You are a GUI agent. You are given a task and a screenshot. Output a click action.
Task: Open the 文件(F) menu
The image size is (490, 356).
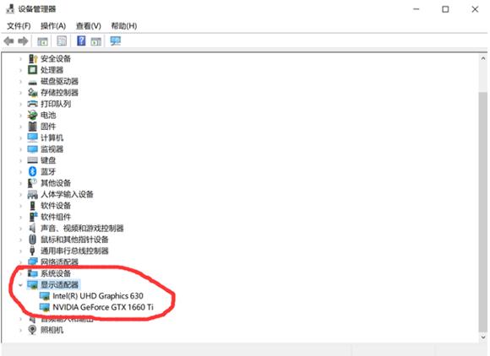pos(19,26)
